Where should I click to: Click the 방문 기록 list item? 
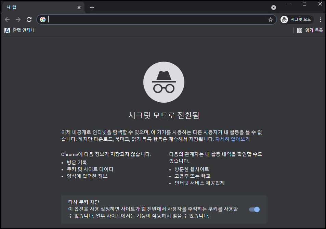(x=77, y=163)
